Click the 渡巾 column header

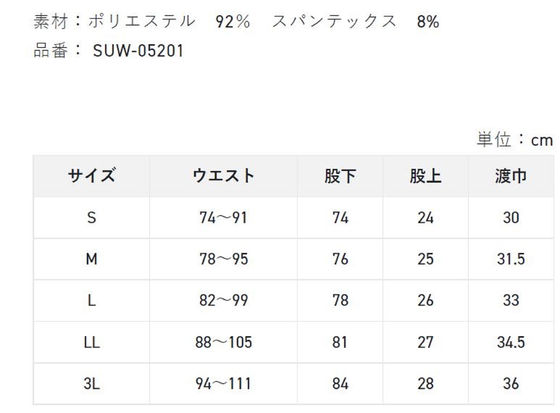pyautogui.click(x=511, y=176)
